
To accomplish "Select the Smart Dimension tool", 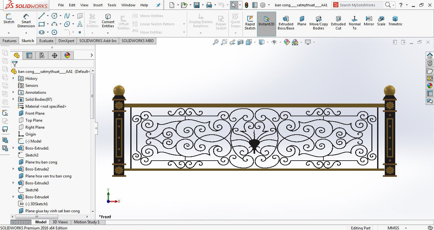I will [x=26, y=21].
